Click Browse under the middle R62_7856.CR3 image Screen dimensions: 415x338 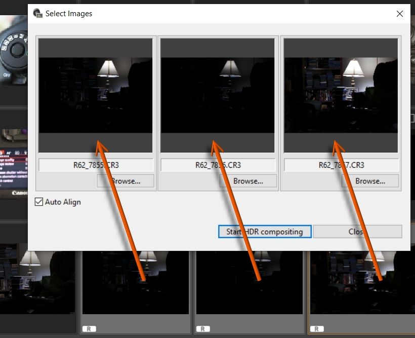[x=248, y=181]
